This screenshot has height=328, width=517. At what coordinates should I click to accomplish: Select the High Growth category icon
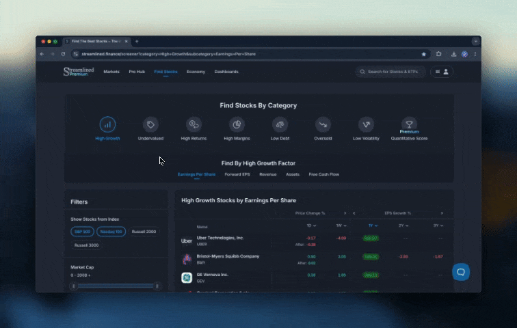click(107, 125)
